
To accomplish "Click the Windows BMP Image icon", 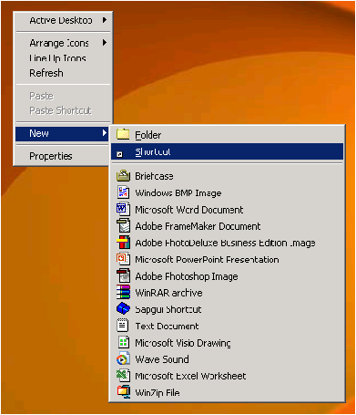I will pos(123,192).
